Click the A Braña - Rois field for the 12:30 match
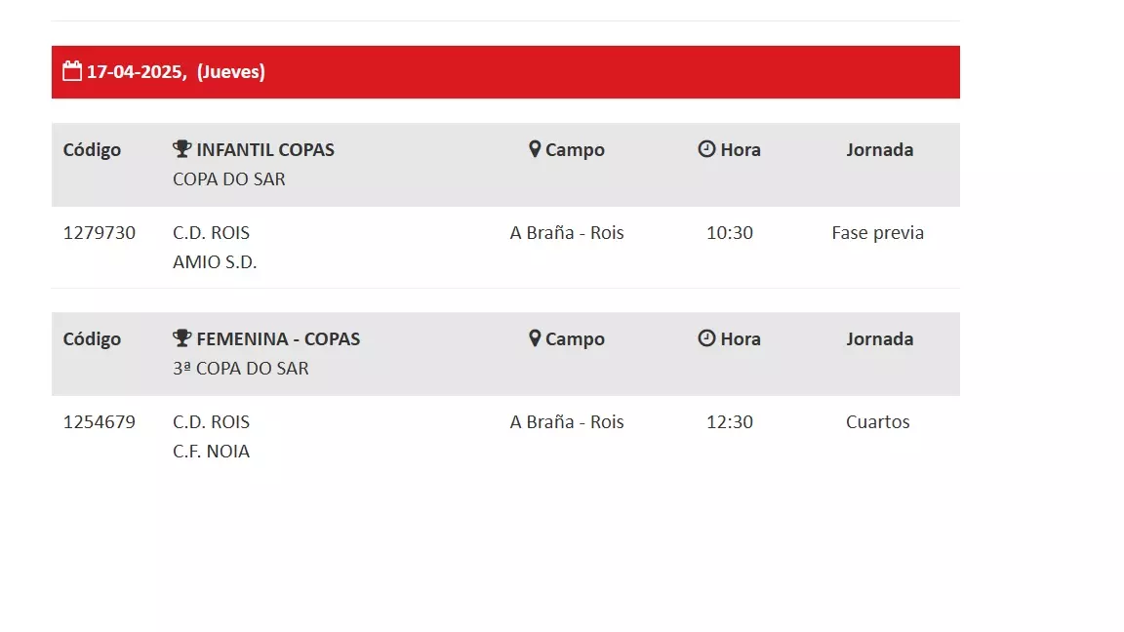The width and height of the screenshot is (1124, 632). pyautogui.click(x=567, y=422)
